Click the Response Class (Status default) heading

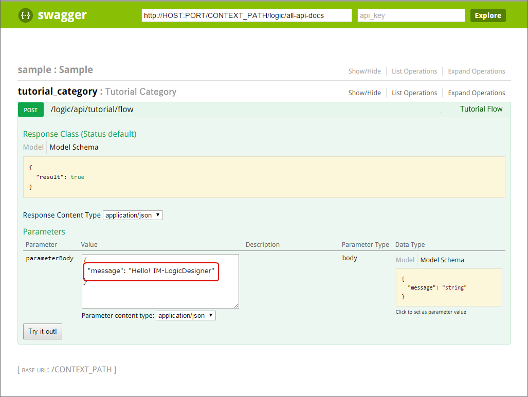[80, 134]
